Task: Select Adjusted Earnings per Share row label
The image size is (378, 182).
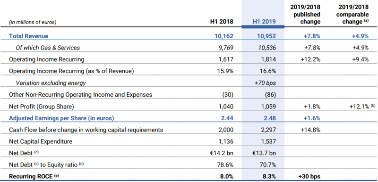Action: coord(61,118)
